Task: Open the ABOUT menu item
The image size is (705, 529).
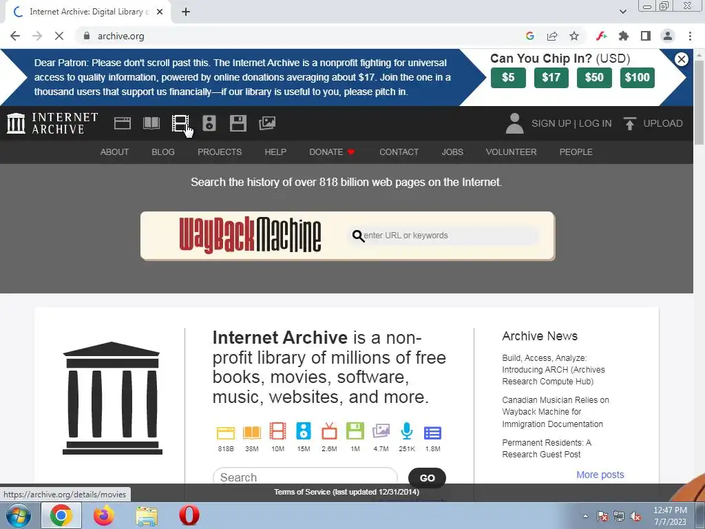Action: point(114,152)
